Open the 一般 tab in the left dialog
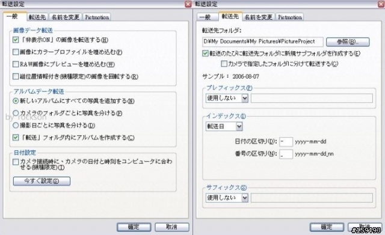This screenshot has height=235, width=385. (14, 16)
